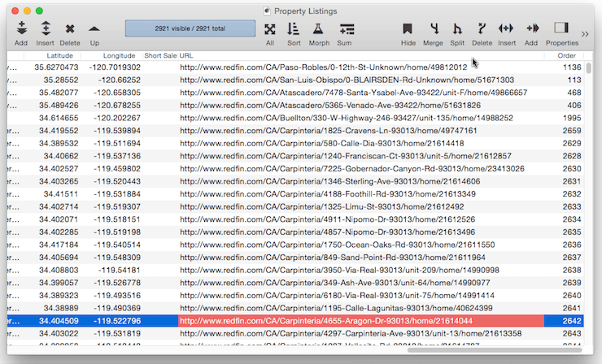The width and height of the screenshot is (602, 364).
Task: Click the URL column header
Action: tap(186, 55)
